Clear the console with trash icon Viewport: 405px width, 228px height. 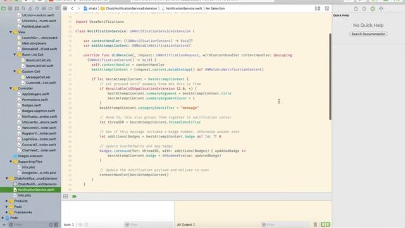tap(315, 225)
